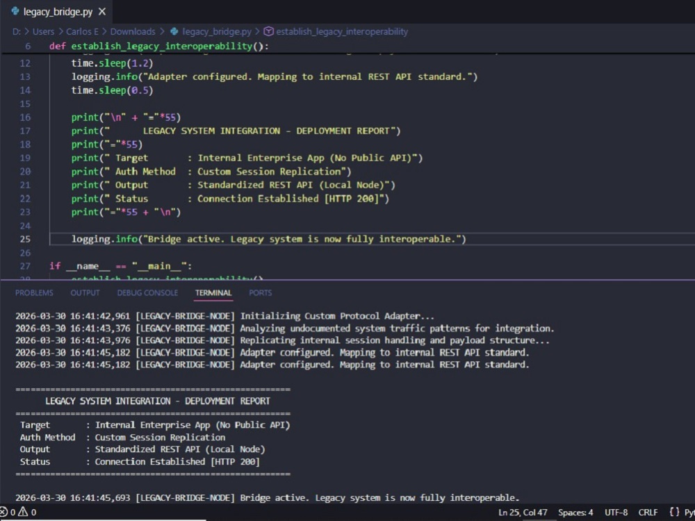The width and height of the screenshot is (695, 521).
Task: Click terminal line 'Analyzing undocumented system traffic patterns'
Action: (x=285, y=329)
